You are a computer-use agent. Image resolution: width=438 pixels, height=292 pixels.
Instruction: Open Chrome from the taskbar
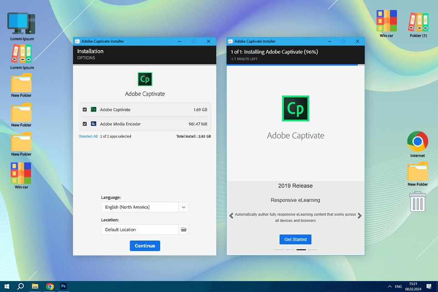pyautogui.click(x=50, y=287)
